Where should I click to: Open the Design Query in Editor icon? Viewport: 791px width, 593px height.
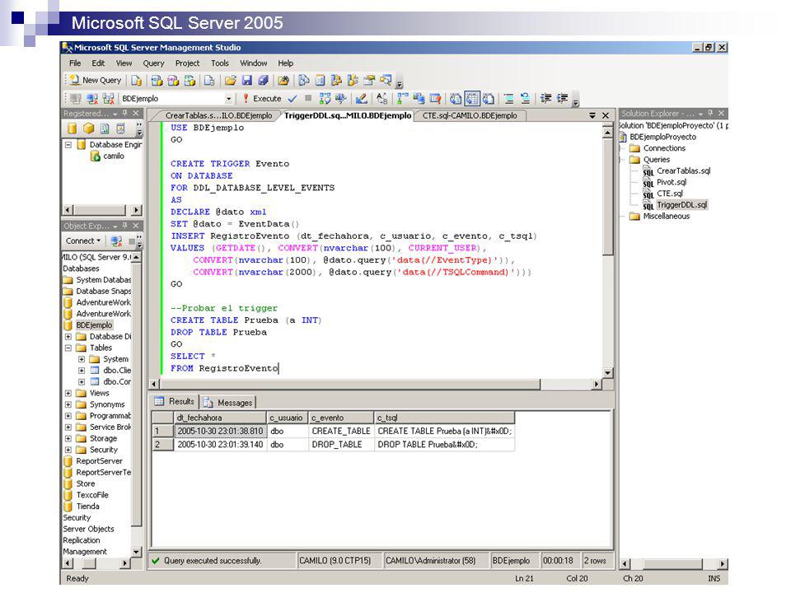361,98
